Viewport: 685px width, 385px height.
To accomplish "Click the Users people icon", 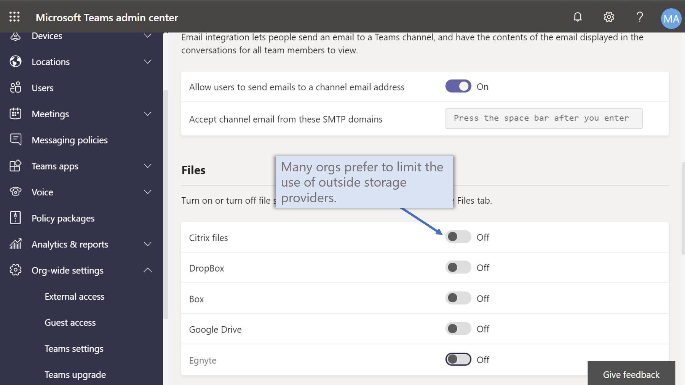I will [x=16, y=88].
